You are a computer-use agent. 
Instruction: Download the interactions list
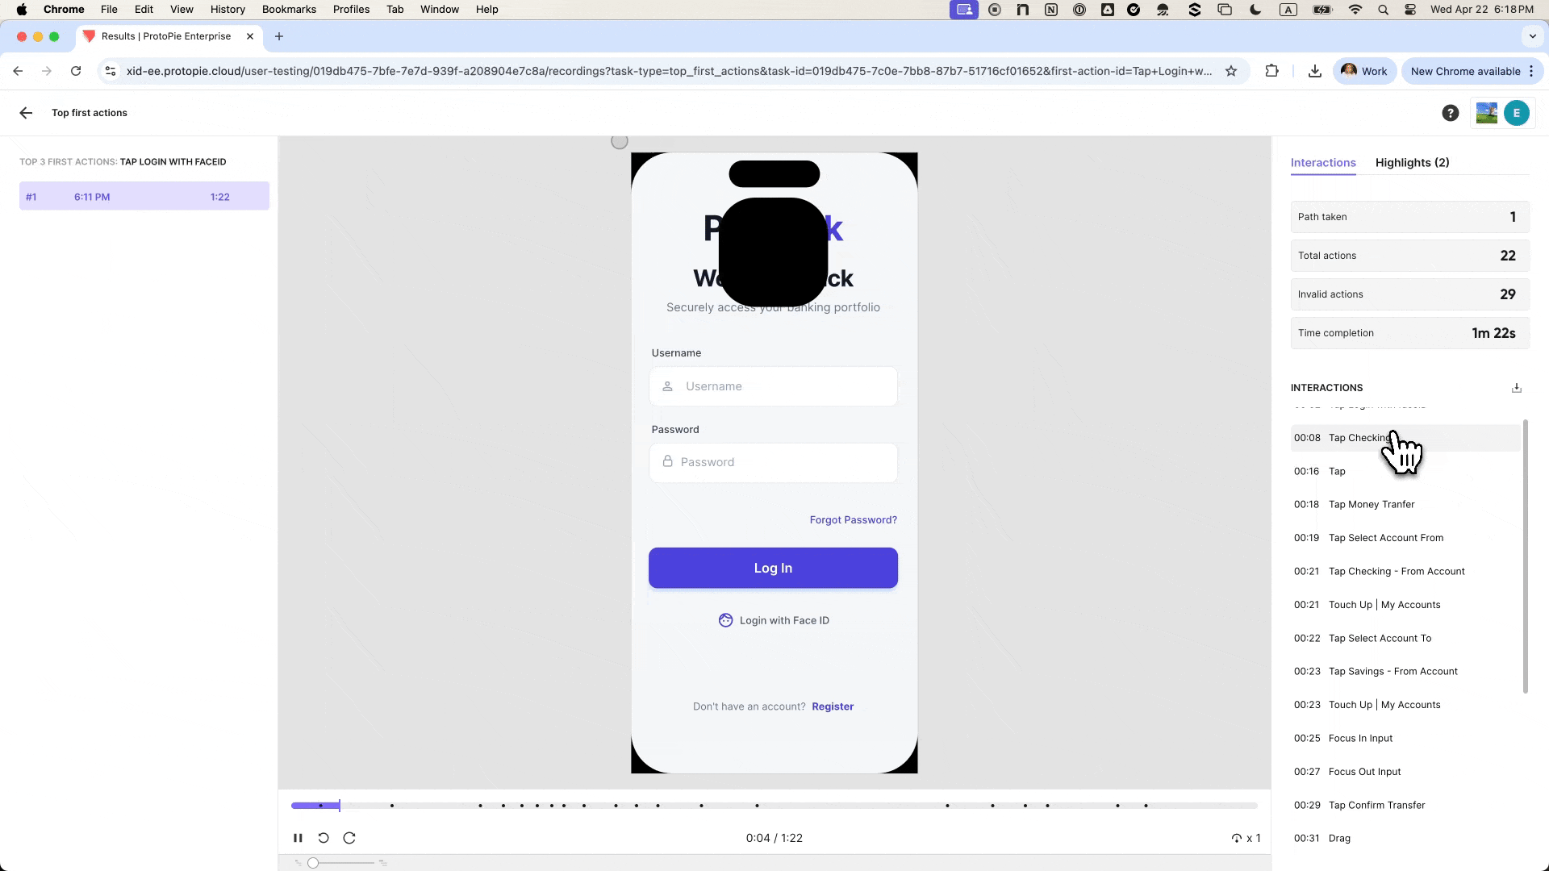tap(1517, 388)
